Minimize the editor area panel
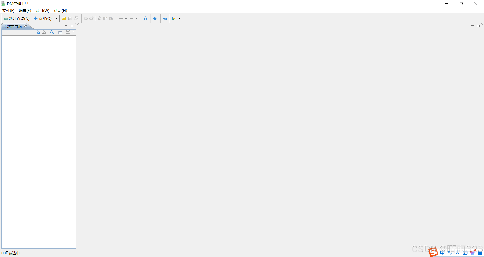 click(473, 26)
